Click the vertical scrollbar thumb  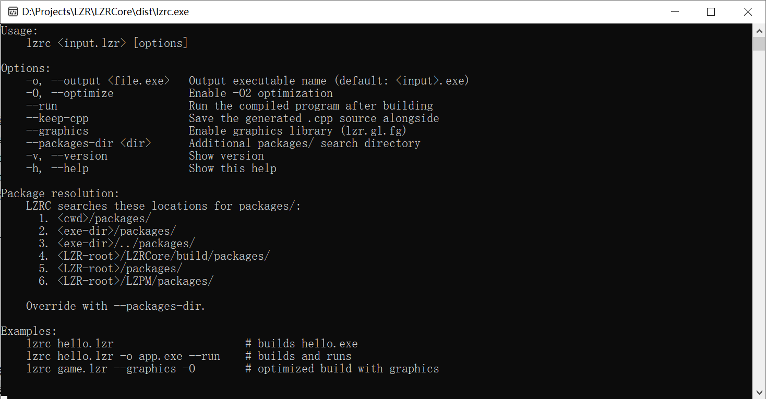tap(759, 44)
